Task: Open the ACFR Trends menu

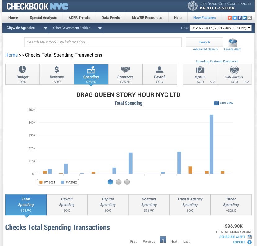Action: (x=79, y=18)
